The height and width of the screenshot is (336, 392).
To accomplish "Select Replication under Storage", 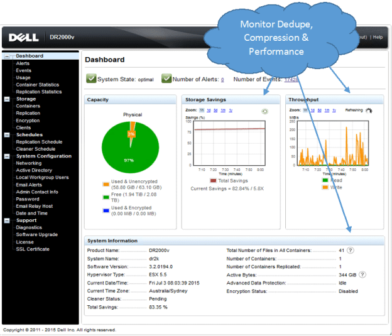I will [28, 113].
